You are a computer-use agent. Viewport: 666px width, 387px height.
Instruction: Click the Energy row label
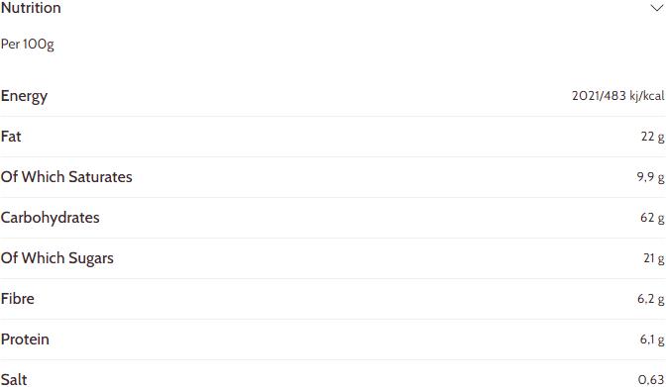pos(24,96)
